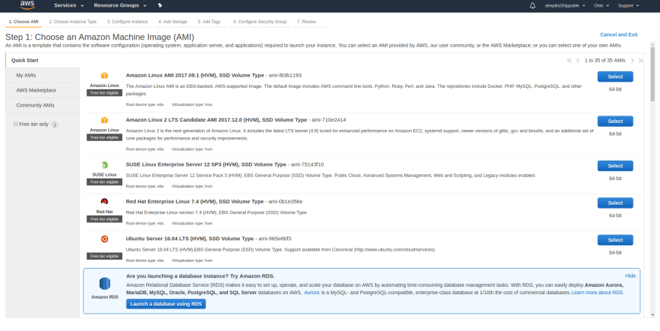
Task: Open the Ohio region dropdown
Action: (x=601, y=5)
